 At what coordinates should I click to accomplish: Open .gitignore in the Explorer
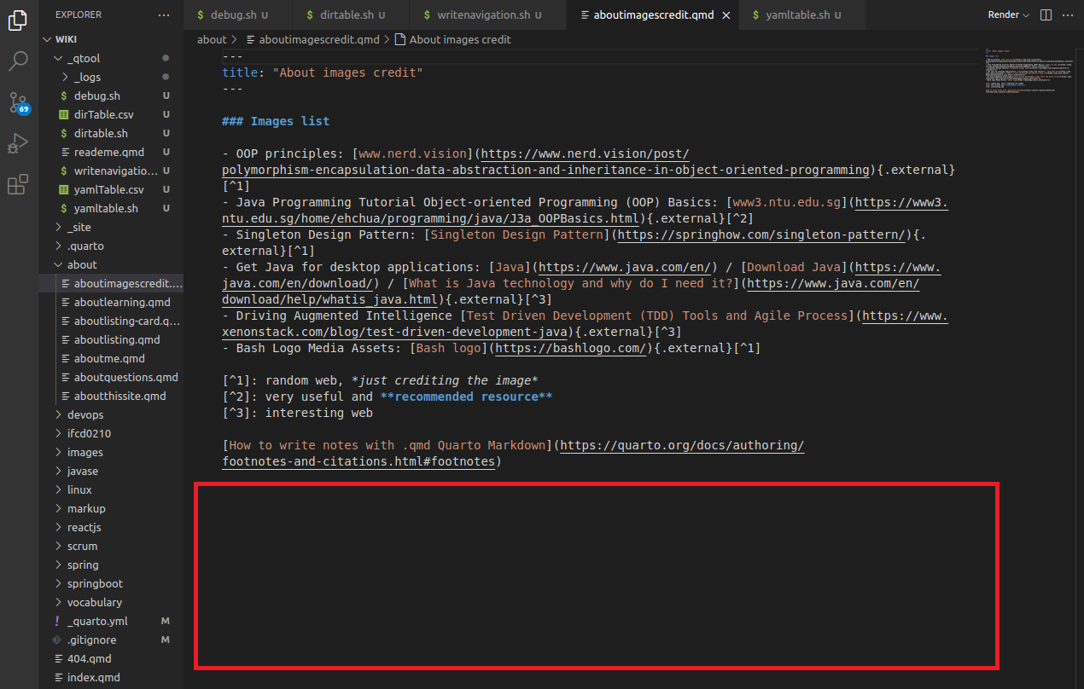(x=111, y=640)
